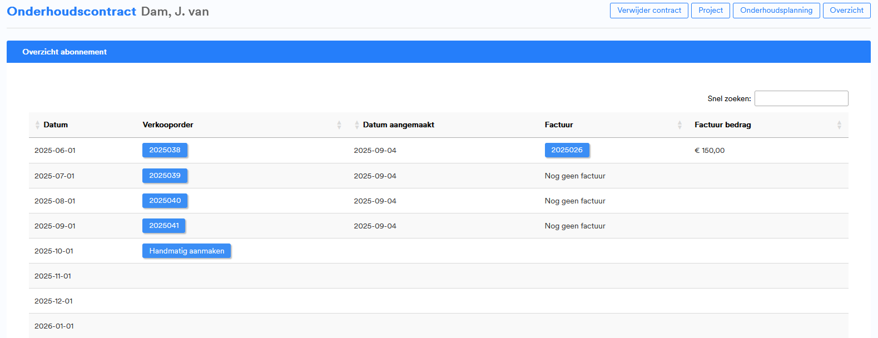Open invoice 2025026

[567, 150]
